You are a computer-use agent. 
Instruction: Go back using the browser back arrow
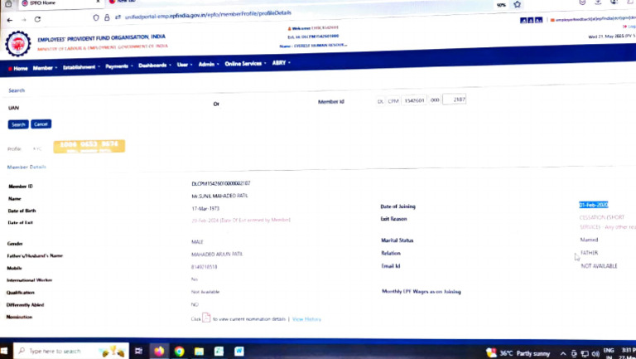pyautogui.click(x=10, y=20)
